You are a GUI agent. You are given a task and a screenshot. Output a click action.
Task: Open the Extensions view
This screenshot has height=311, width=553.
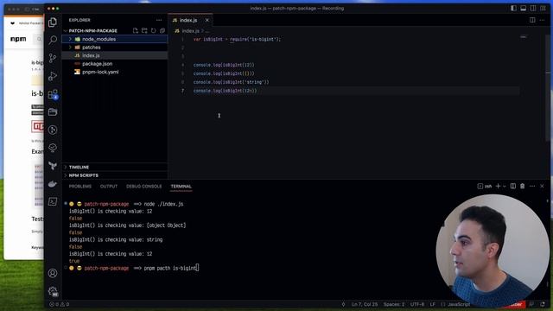pyautogui.click(x=53, y=94)
